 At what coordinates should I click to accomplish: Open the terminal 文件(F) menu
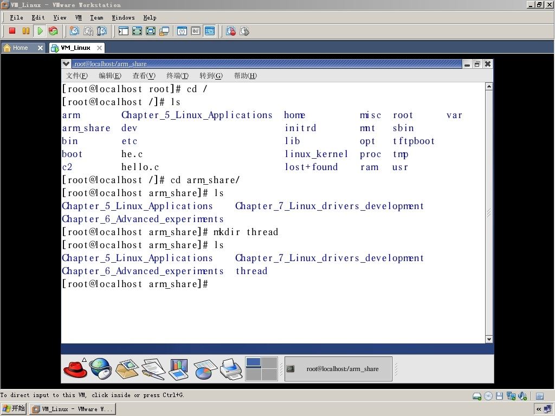[77, 76]
